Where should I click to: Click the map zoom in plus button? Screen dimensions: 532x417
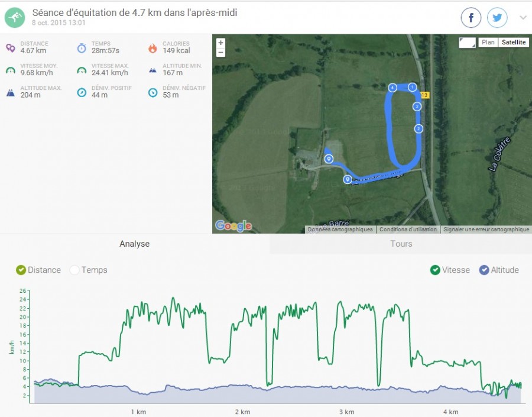(221, 43)
